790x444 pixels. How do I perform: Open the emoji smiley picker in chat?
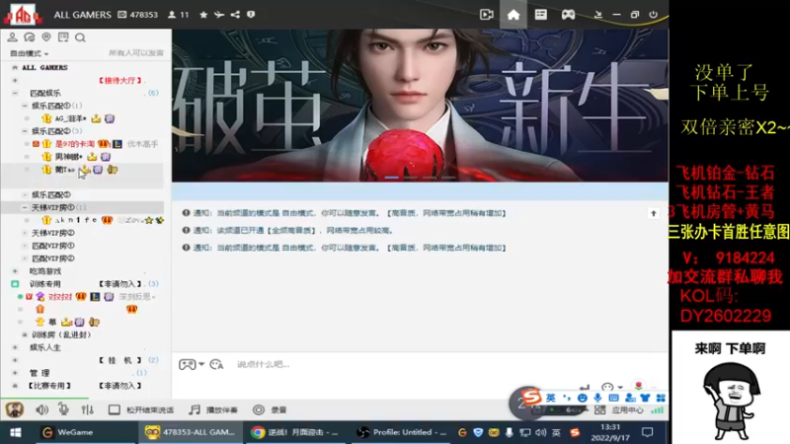607,387
